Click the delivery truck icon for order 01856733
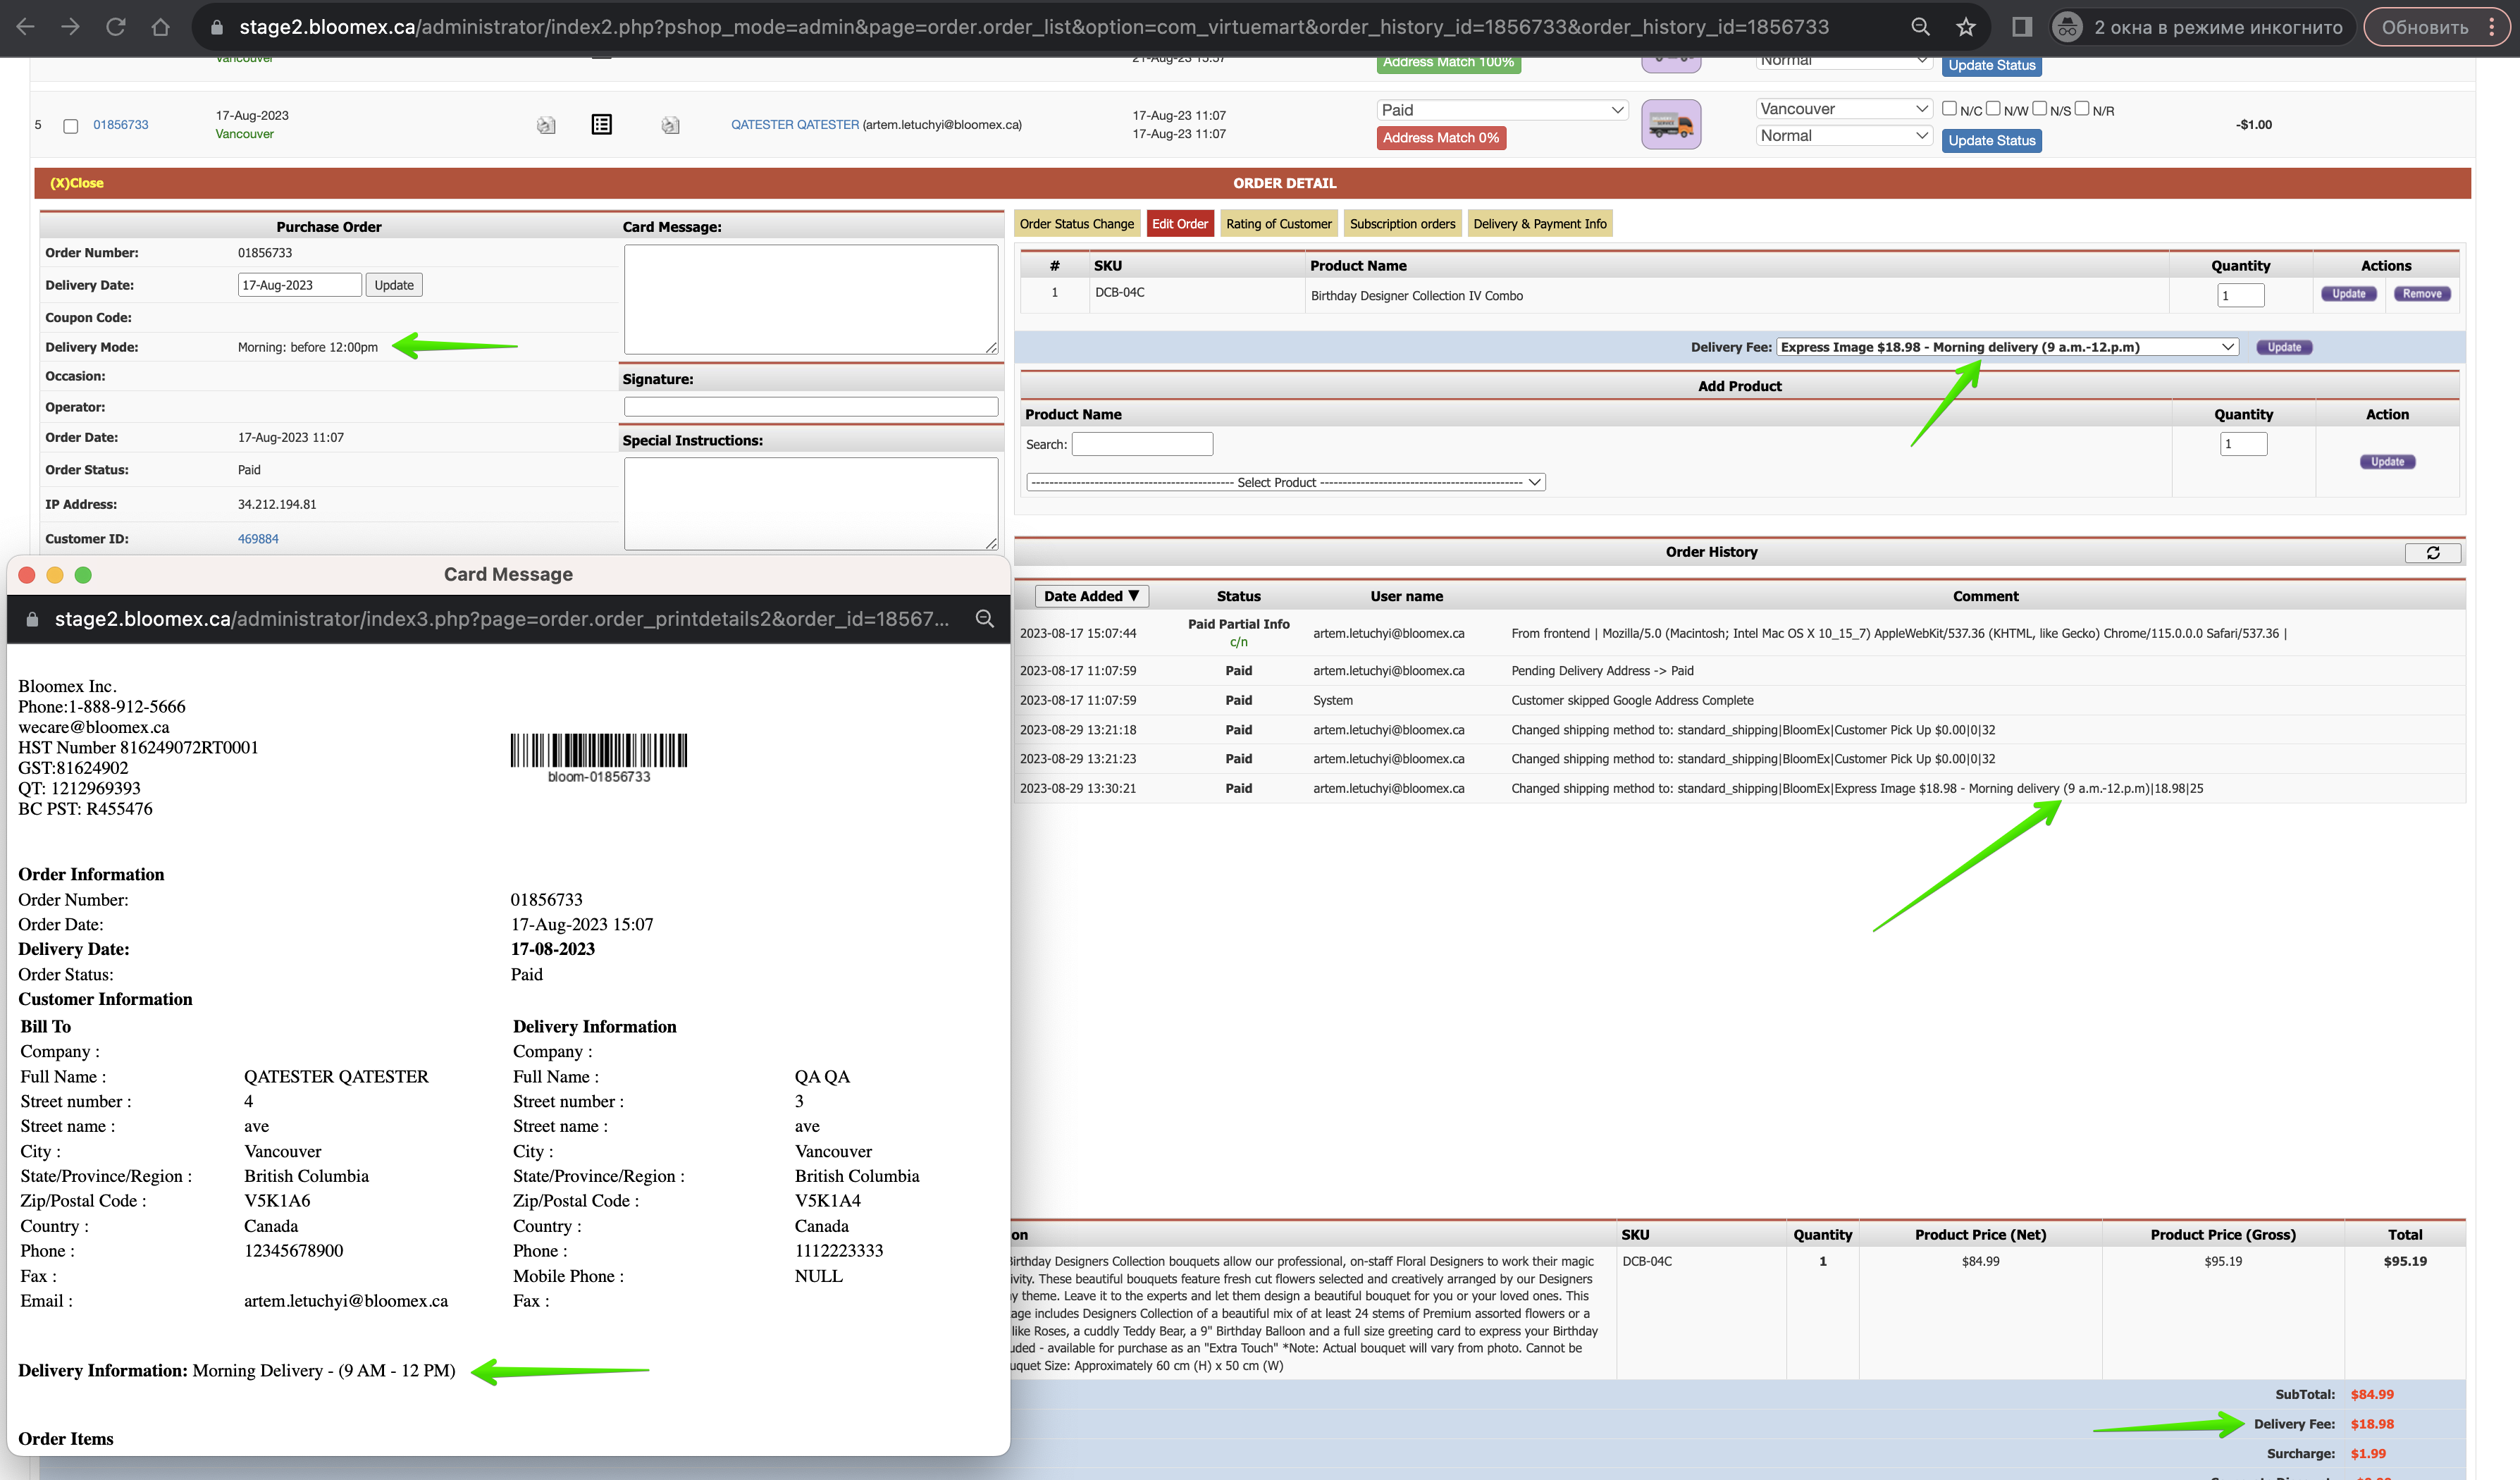This screenshot has height=1480, width=2520. [1671, 124]
